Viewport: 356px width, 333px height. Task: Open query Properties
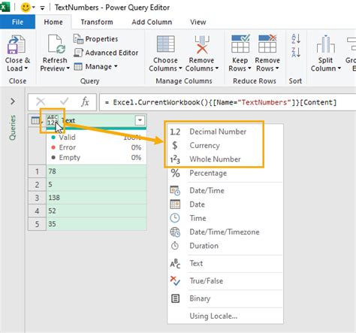coord(95,39)
